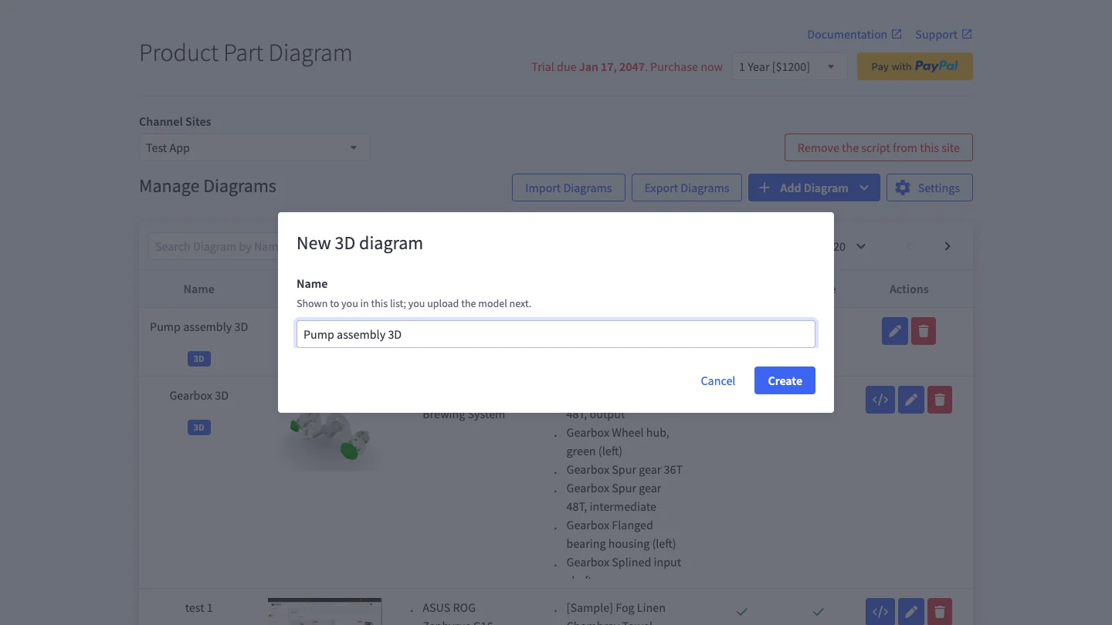This screenshot has height=625, width=1112.
Task: Click the 'test 1' diagram name
Action: [x=199, y=607]
